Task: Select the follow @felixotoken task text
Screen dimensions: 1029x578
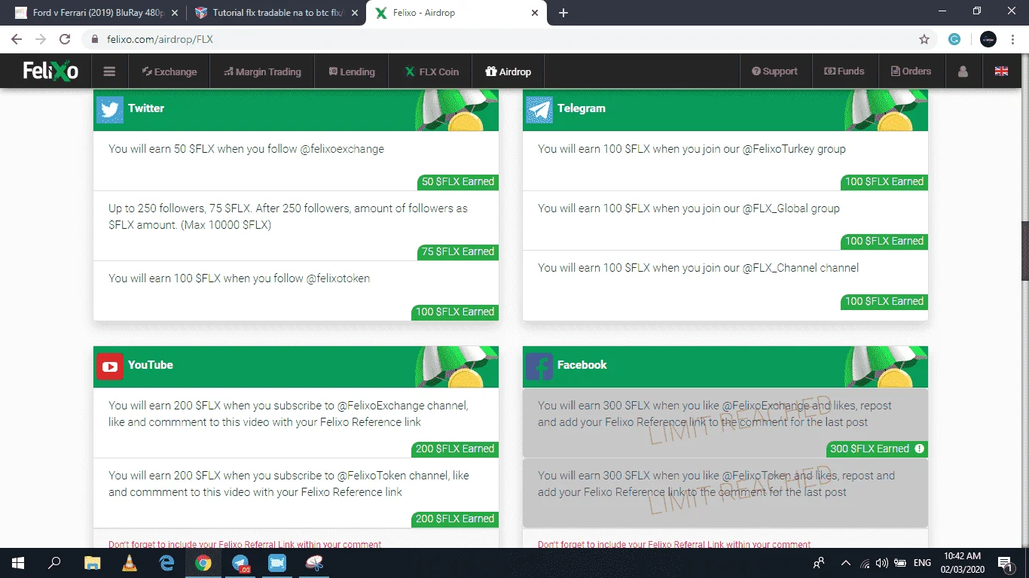Action: click(239, 278)
